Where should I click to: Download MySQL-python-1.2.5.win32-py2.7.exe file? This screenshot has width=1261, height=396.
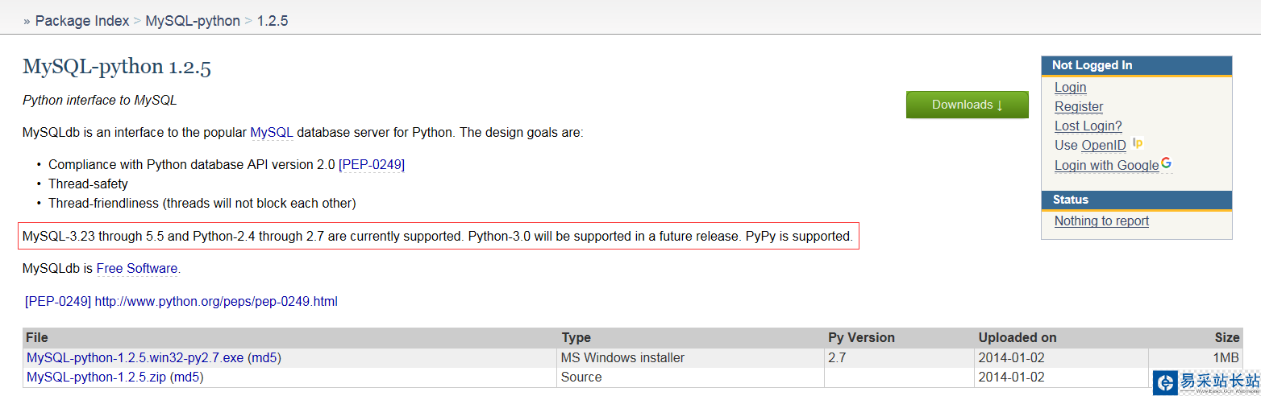click(x=135, y=358)
